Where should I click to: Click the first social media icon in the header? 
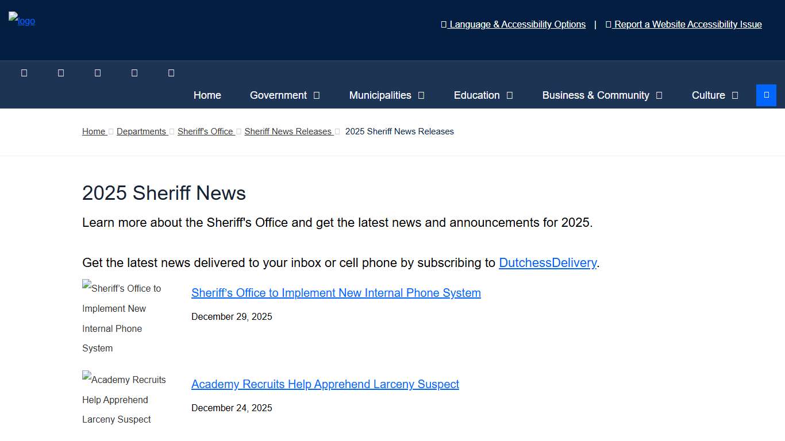24,72
